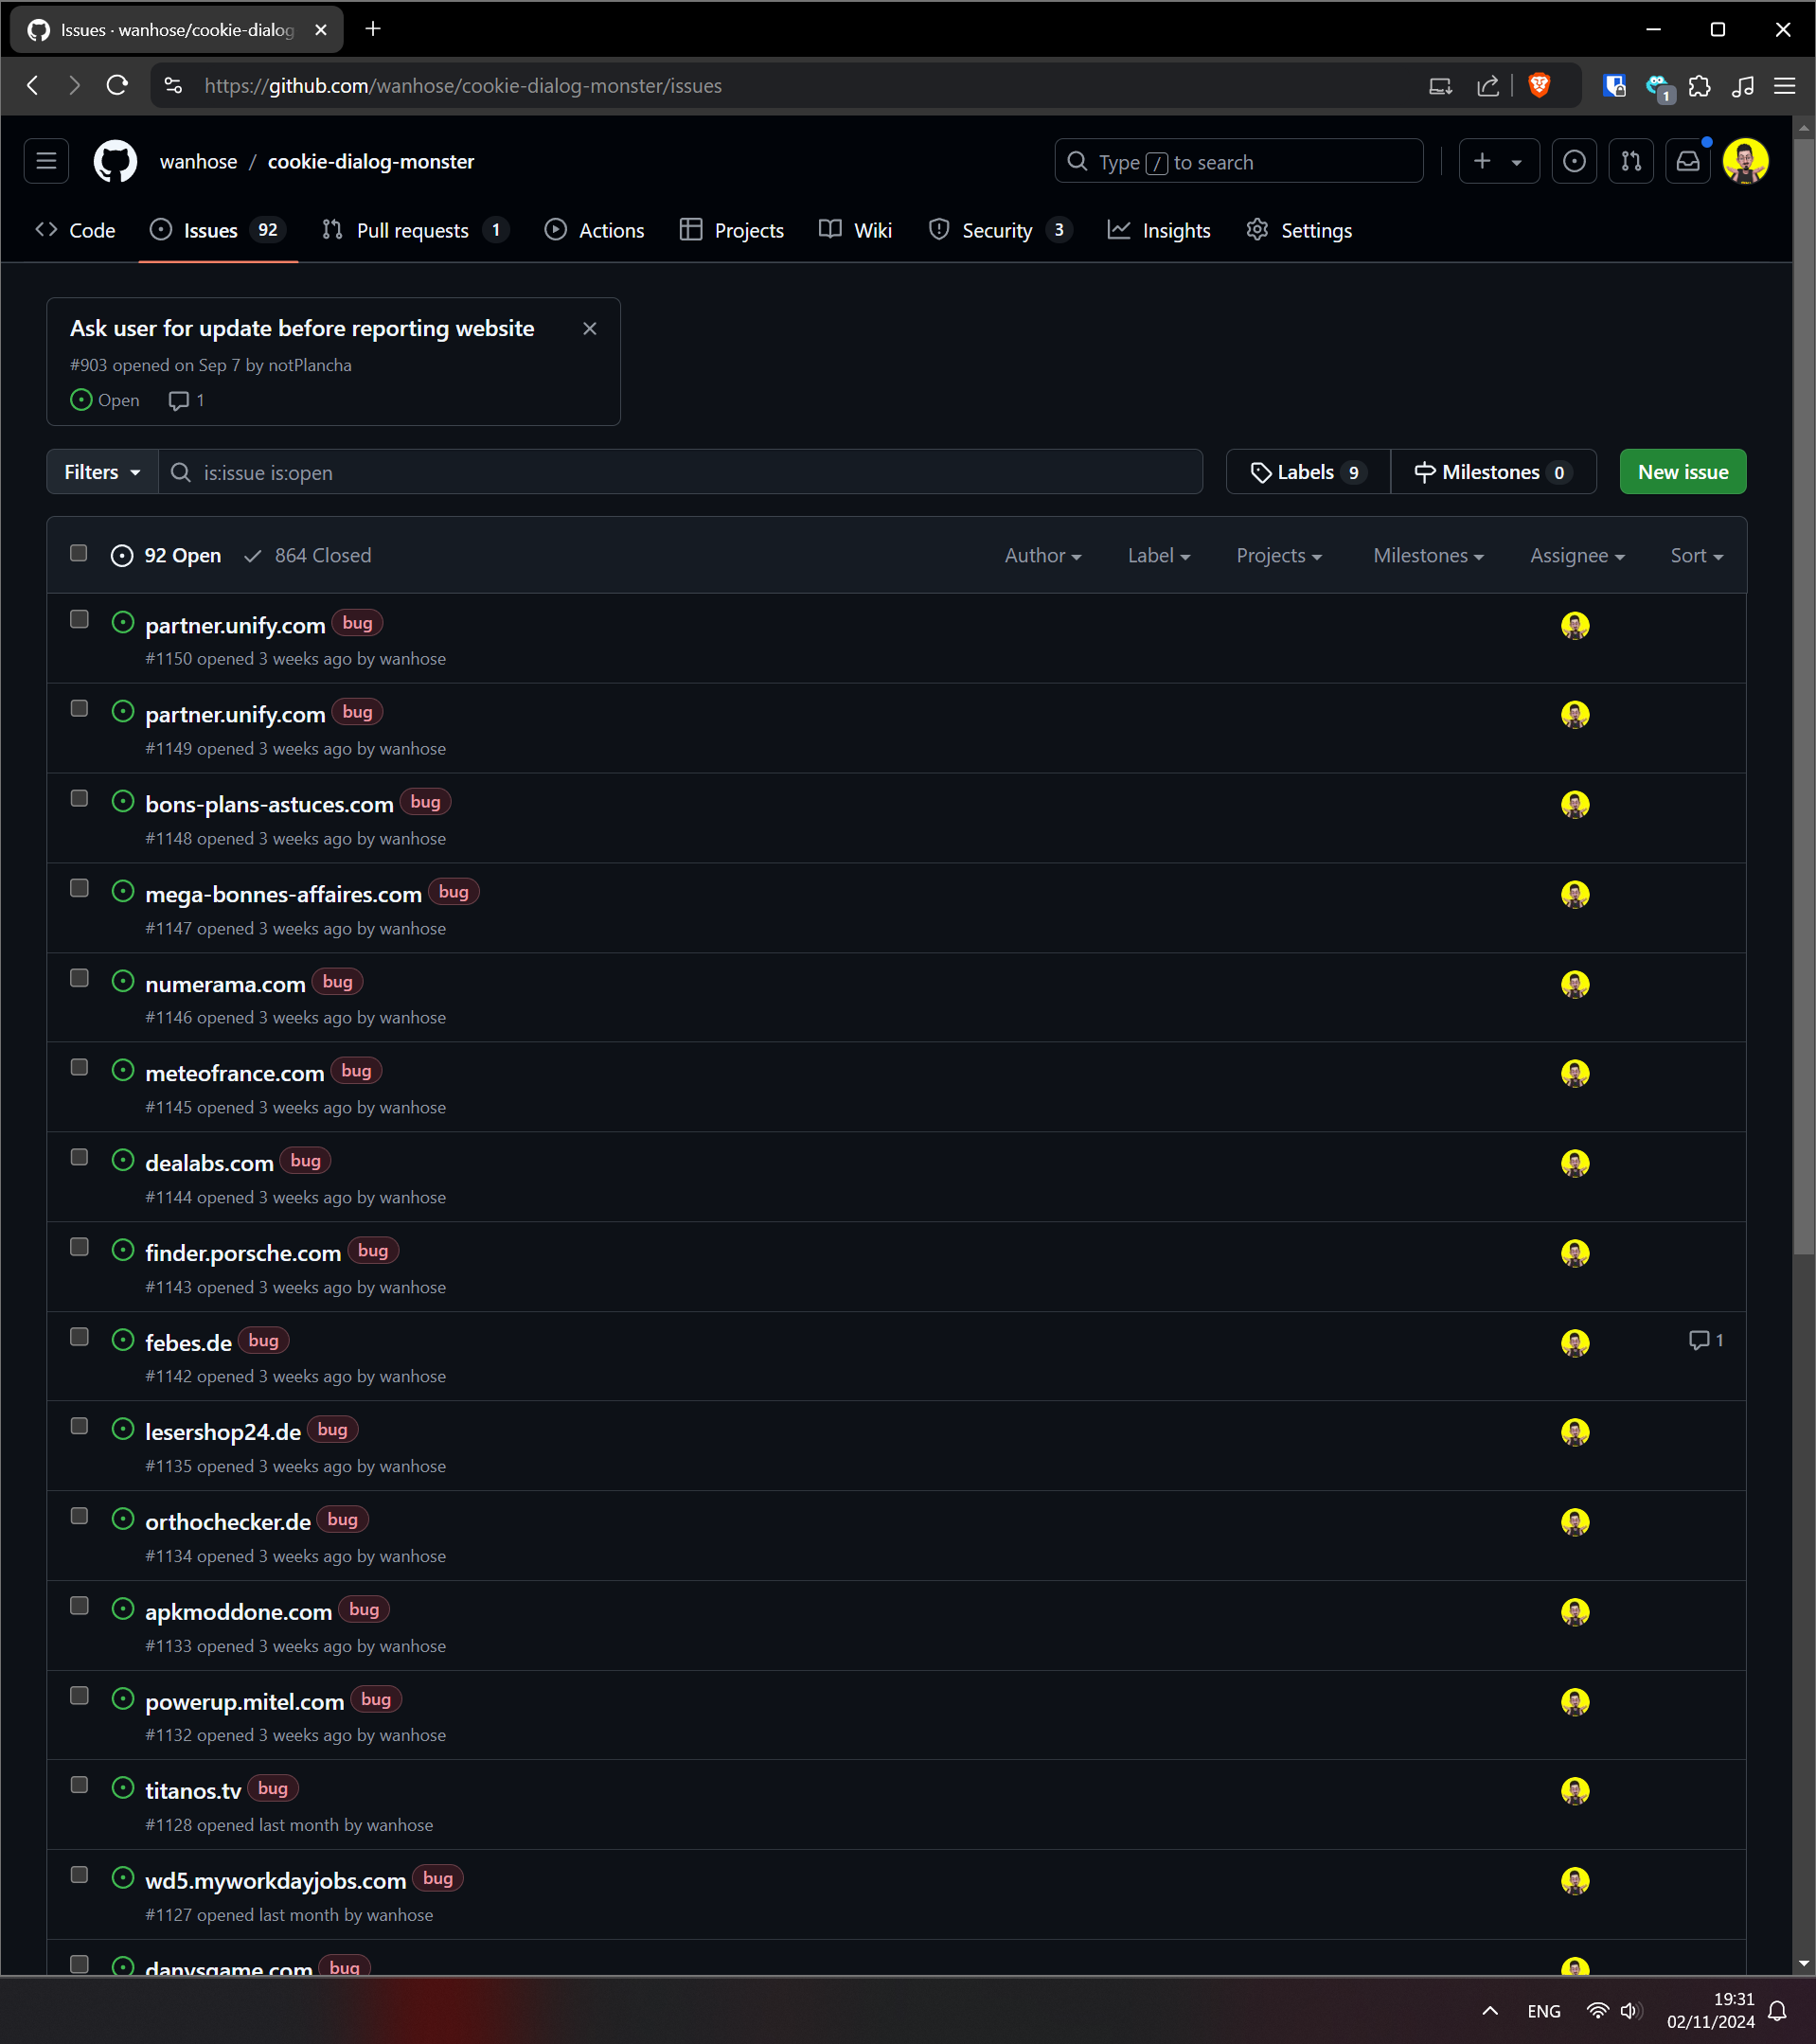Open the site information icon in address bar
Screen dimensions: 1816x2044
[173, 86]
